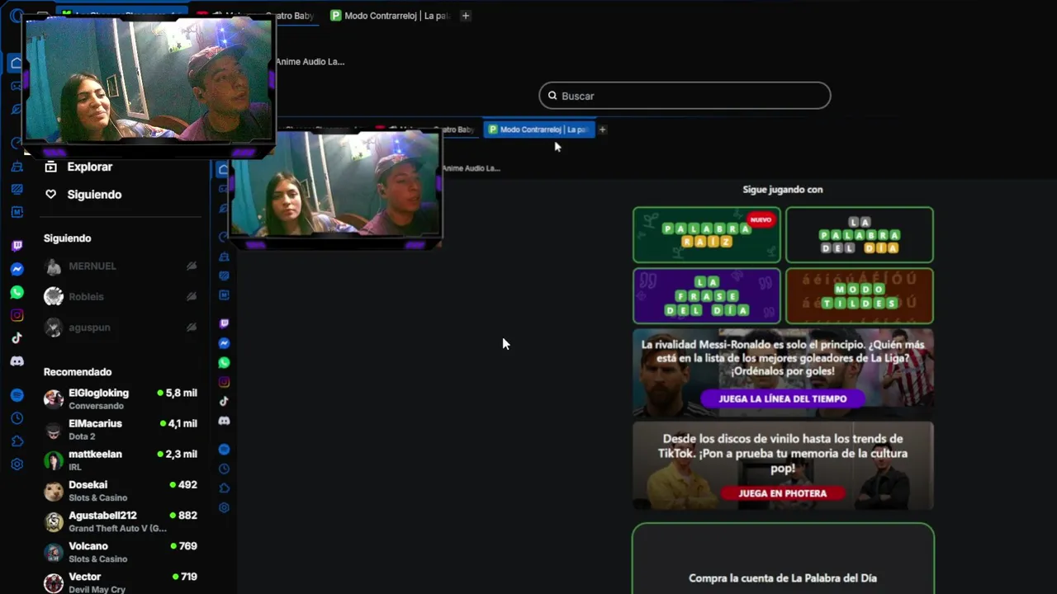
Task: Add new tab with top-row plus button
Action: (466, 16)
